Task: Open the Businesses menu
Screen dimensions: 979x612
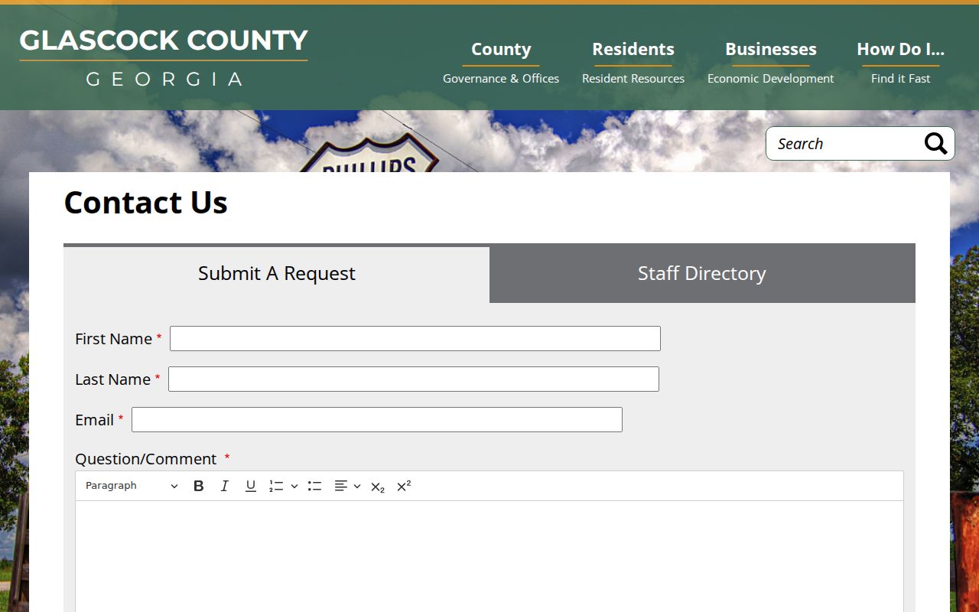Action: pyautogui.click(x=771, y=49)
